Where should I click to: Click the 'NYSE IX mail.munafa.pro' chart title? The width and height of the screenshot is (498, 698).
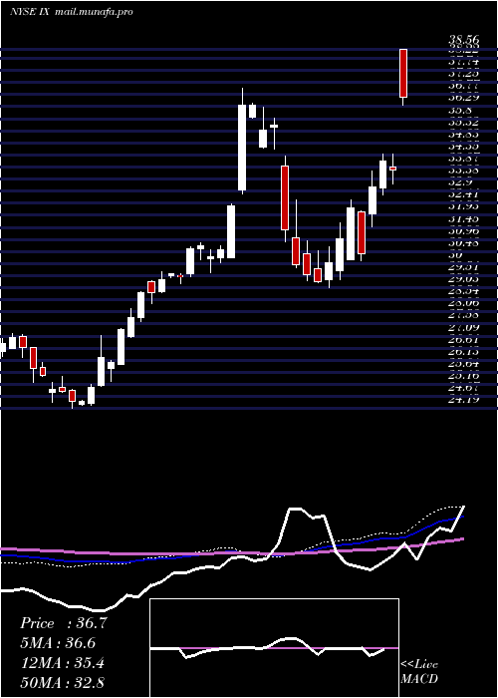pos(71,12)
